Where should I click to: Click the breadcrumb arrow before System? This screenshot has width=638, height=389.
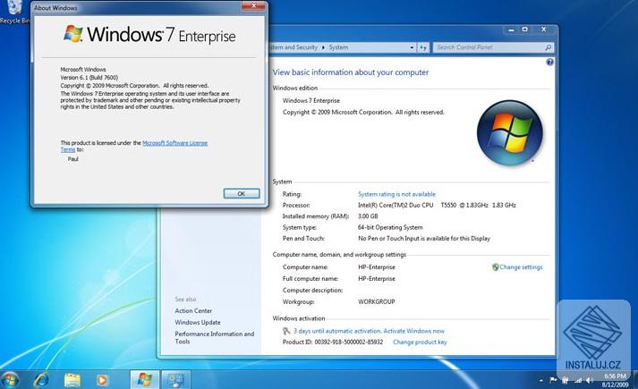324,47
